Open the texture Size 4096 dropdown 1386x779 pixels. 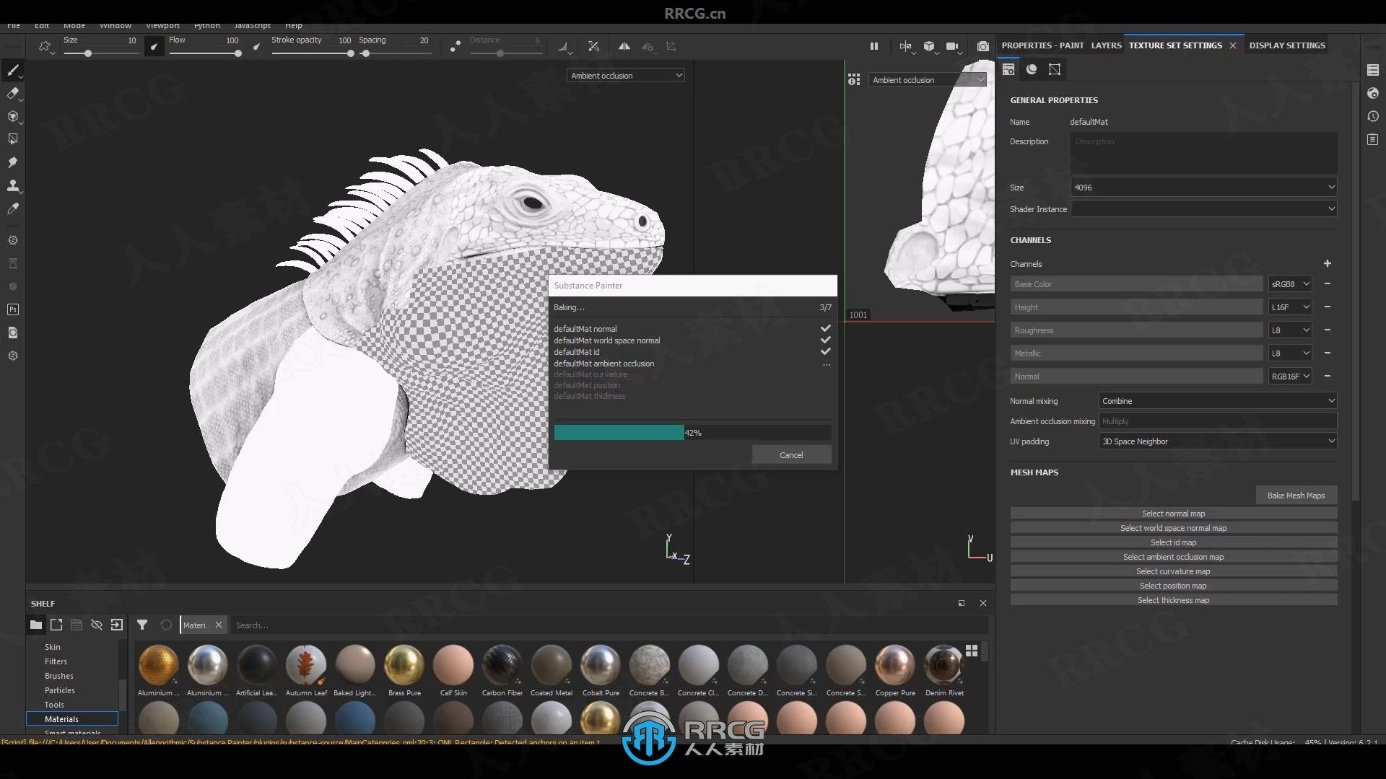click(1203, 188)
